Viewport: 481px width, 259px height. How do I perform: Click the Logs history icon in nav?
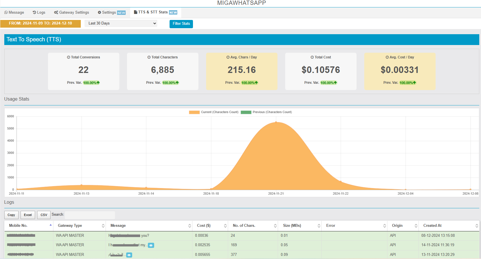point(34,13)
